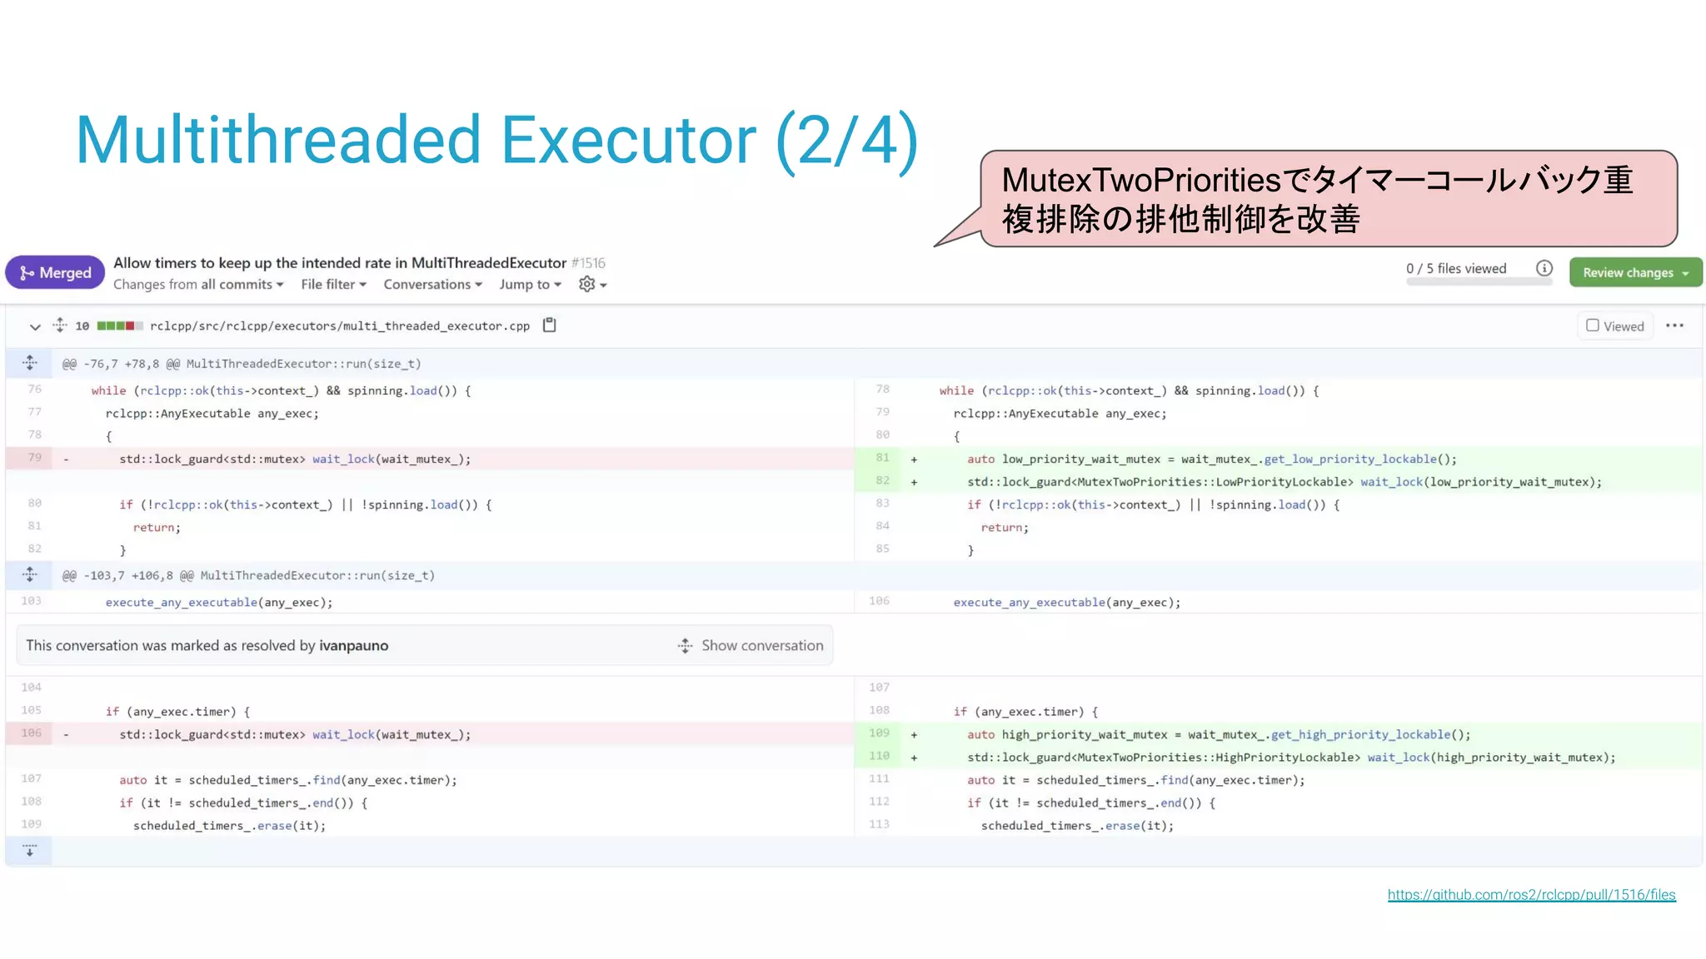Image resolution: width=1706 pixels, height=959 pixels.
Task: Open the github.com rclcpp pull 1516 link
Action: click(x=1531, y=895)
